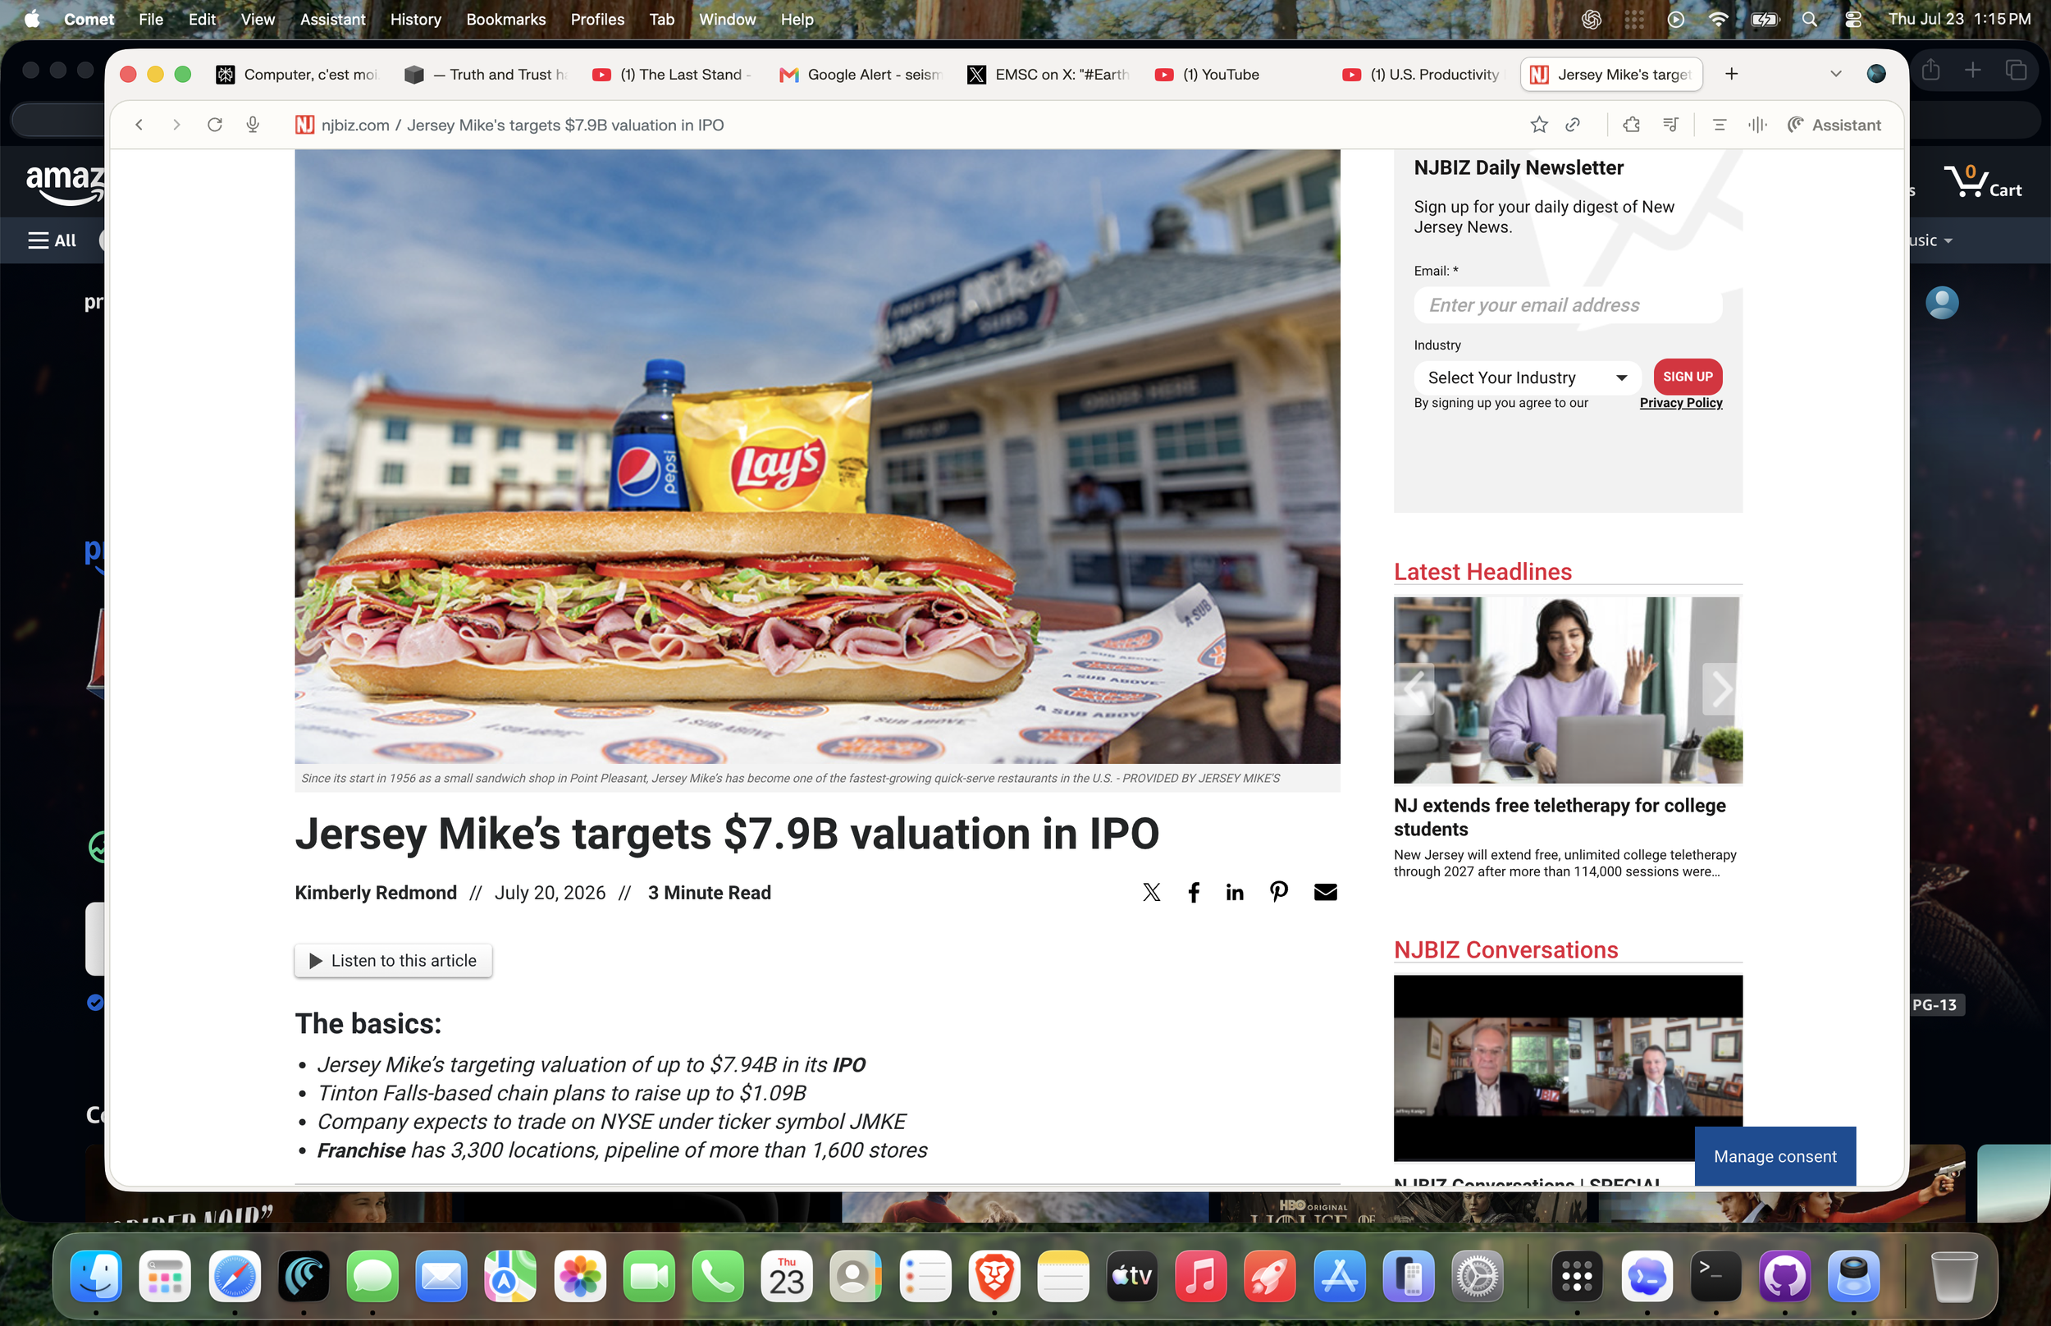Click the Manage consent button

tap(1775, 1155)
